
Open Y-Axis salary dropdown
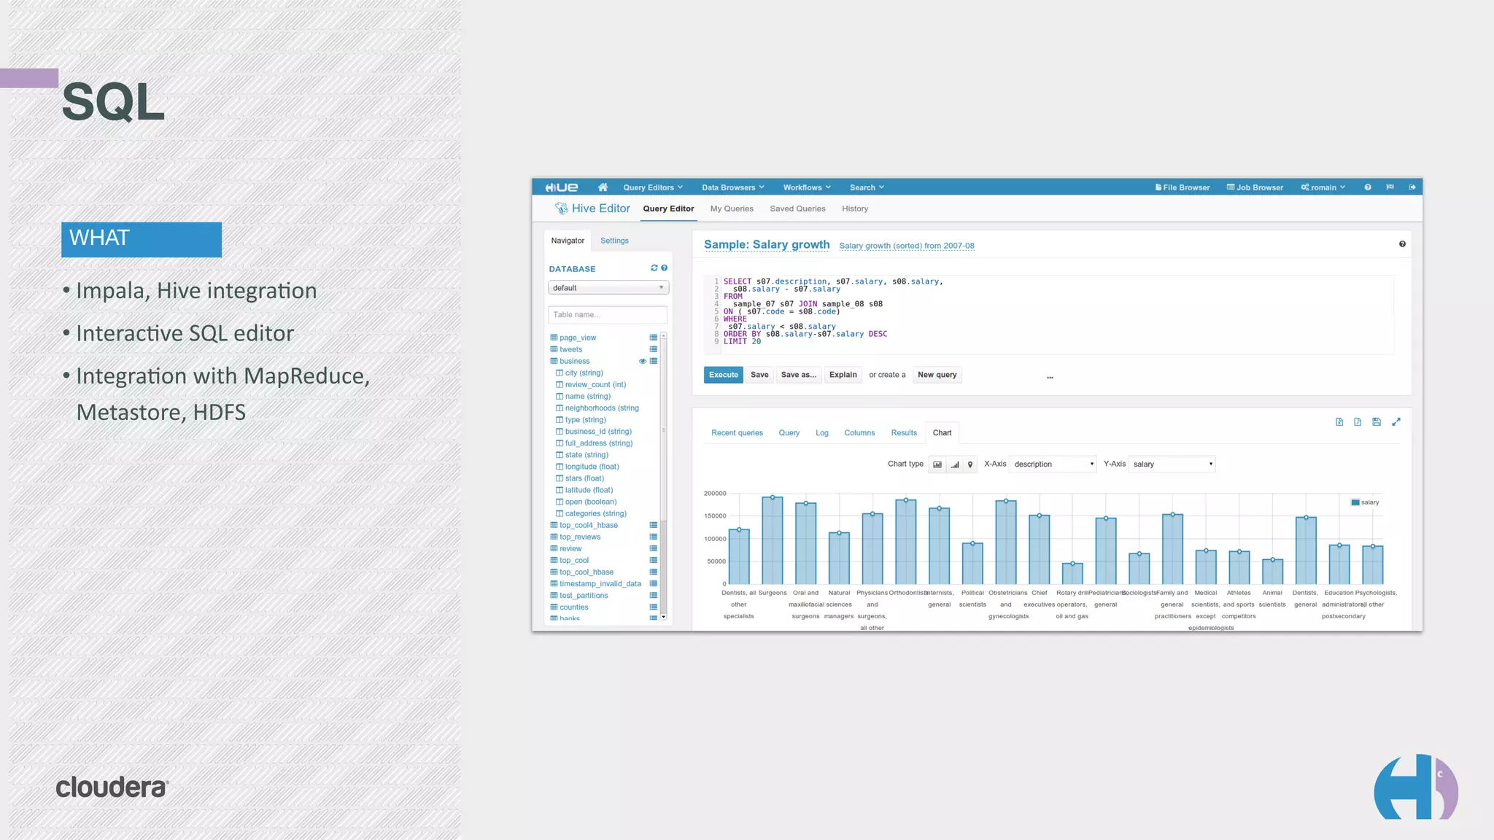click(1172, 464)
